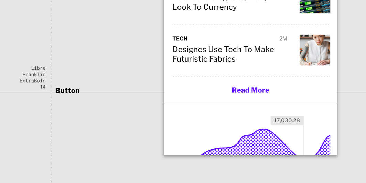Click the bold "Button" sample label

point(67,90)
